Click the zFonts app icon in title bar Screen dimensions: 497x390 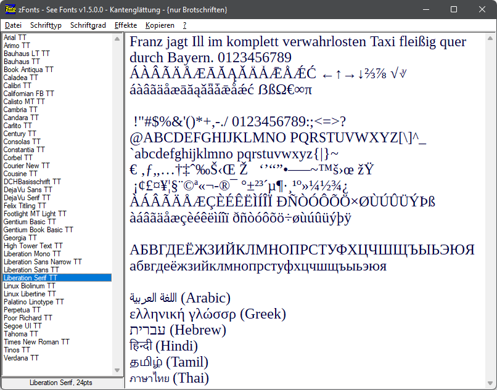(x=10, y=9)
